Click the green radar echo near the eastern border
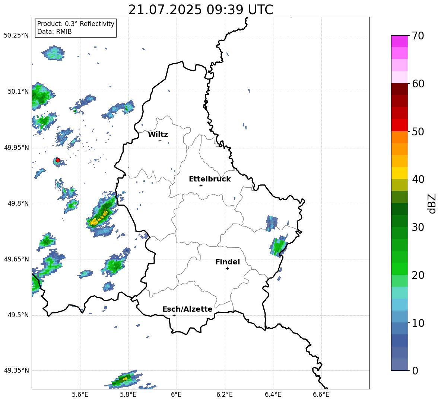The height and width of the screenshot is (402, 441). 279,247
